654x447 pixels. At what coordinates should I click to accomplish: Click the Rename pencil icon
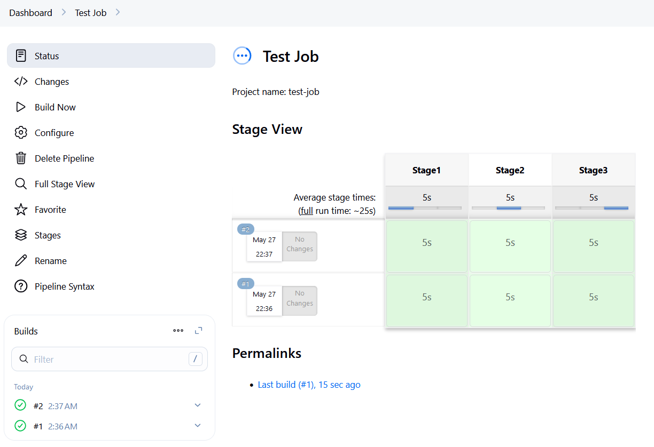21,261
